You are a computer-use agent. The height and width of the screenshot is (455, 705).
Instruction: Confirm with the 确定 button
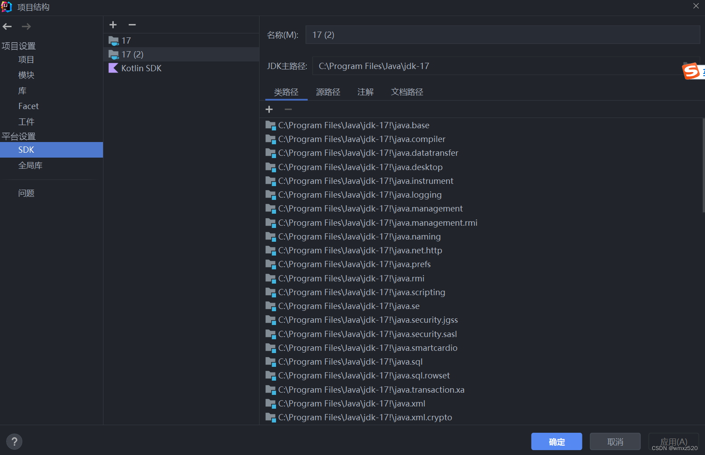point(557,442)
